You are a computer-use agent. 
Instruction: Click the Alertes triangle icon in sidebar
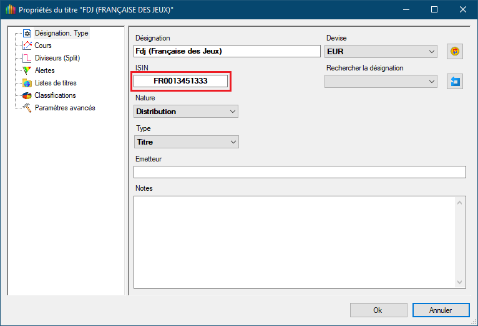coord(27,70)
